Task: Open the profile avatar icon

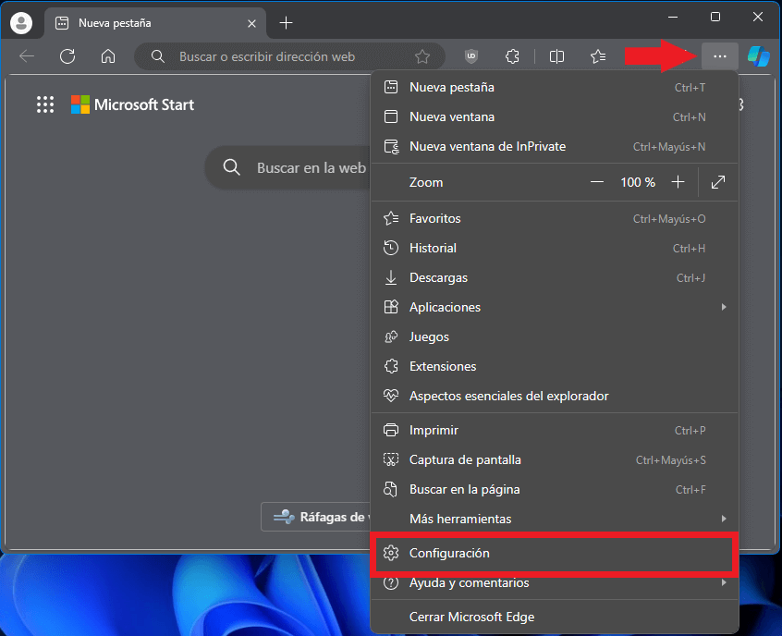Action: pyautogui.click(x=21, y=23)
